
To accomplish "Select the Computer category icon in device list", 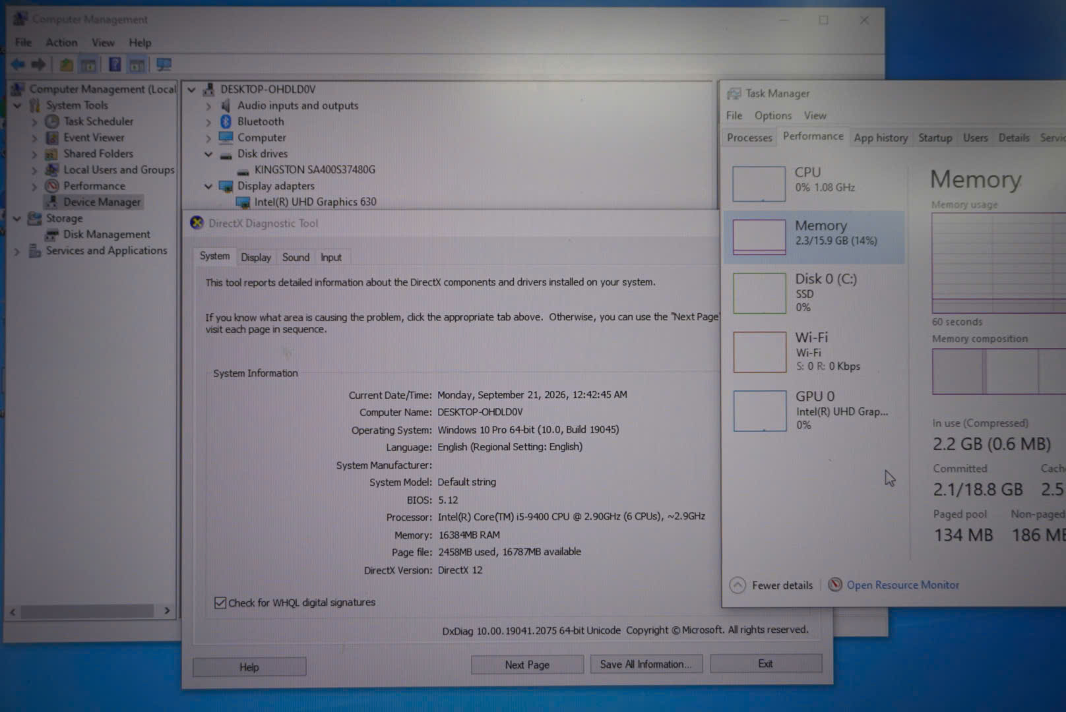I will [226, 138].
